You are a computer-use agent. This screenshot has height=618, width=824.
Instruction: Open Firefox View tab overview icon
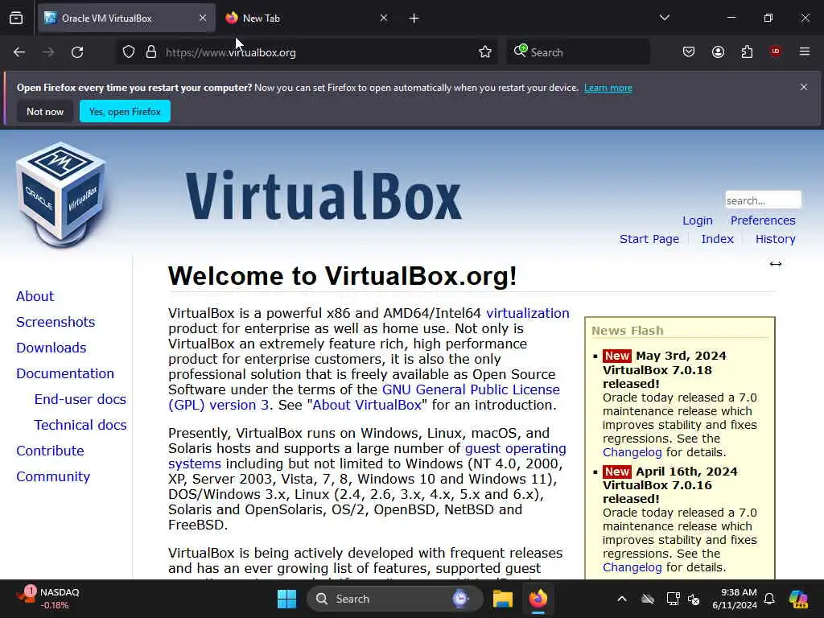16,19
